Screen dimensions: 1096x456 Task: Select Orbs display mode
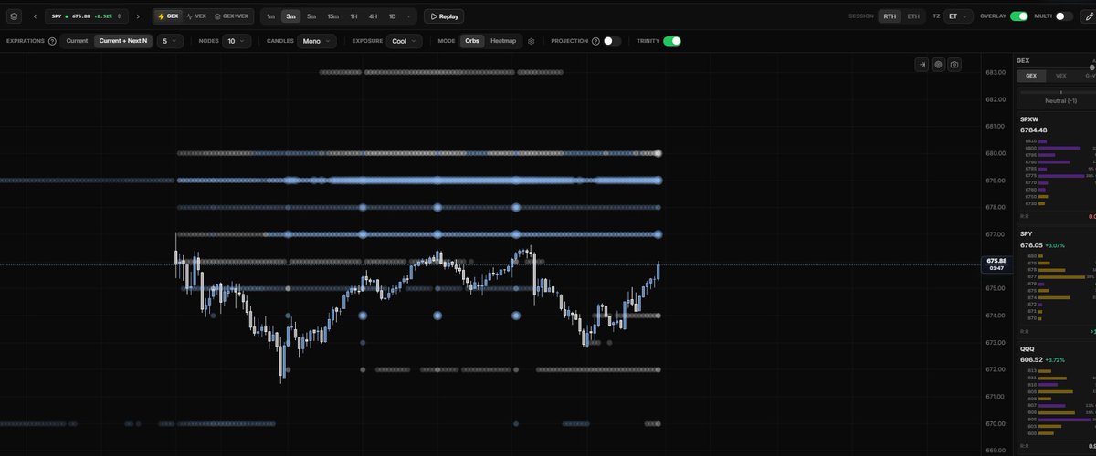coord(472,41)
